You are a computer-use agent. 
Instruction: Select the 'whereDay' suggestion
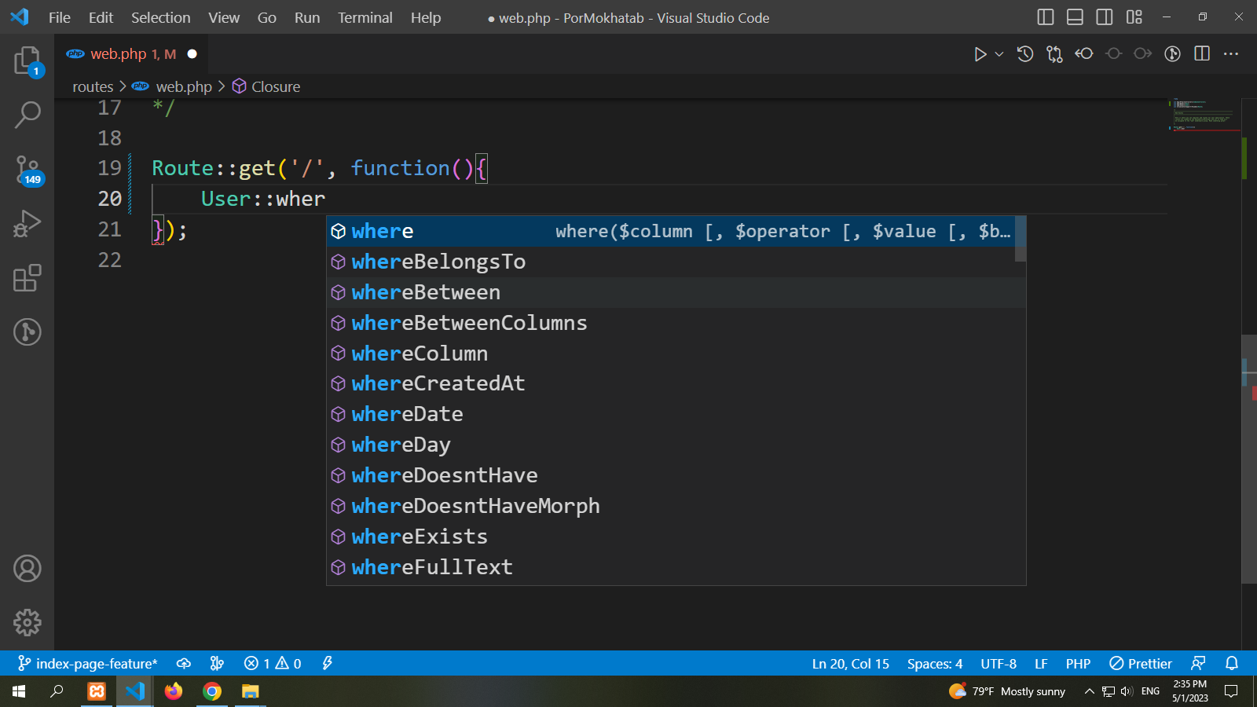click(671, 445)
